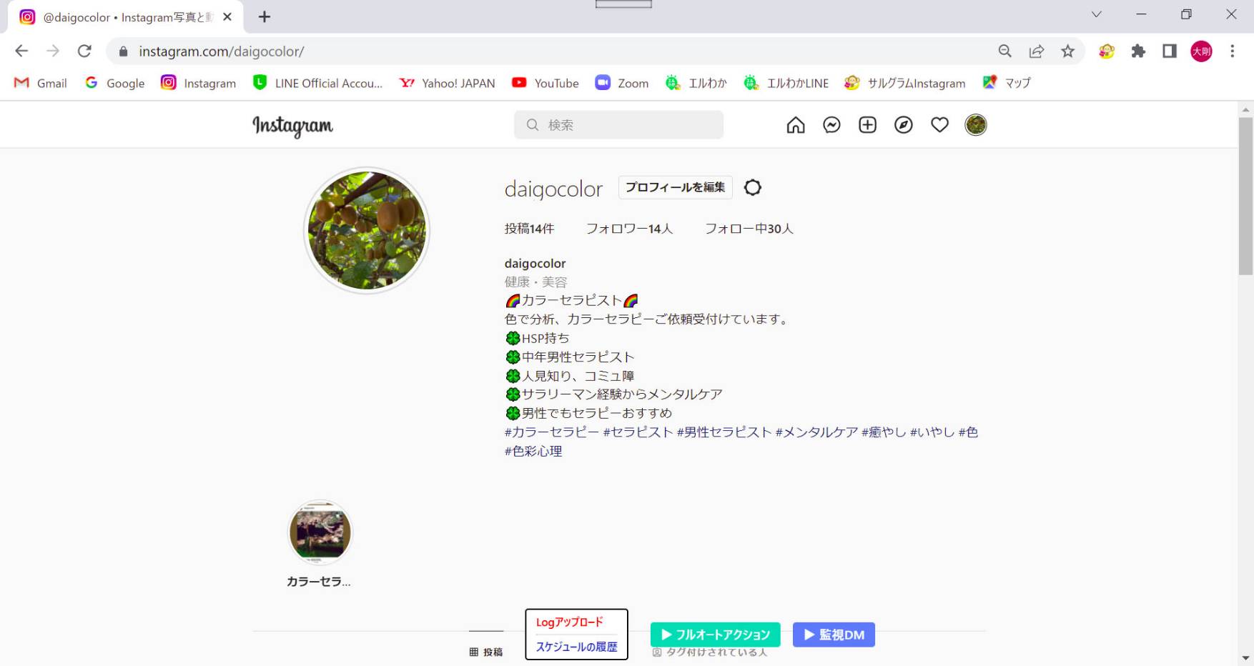
Task: Open Instagram bookmark in bookmarks bar
Action: 199,83
